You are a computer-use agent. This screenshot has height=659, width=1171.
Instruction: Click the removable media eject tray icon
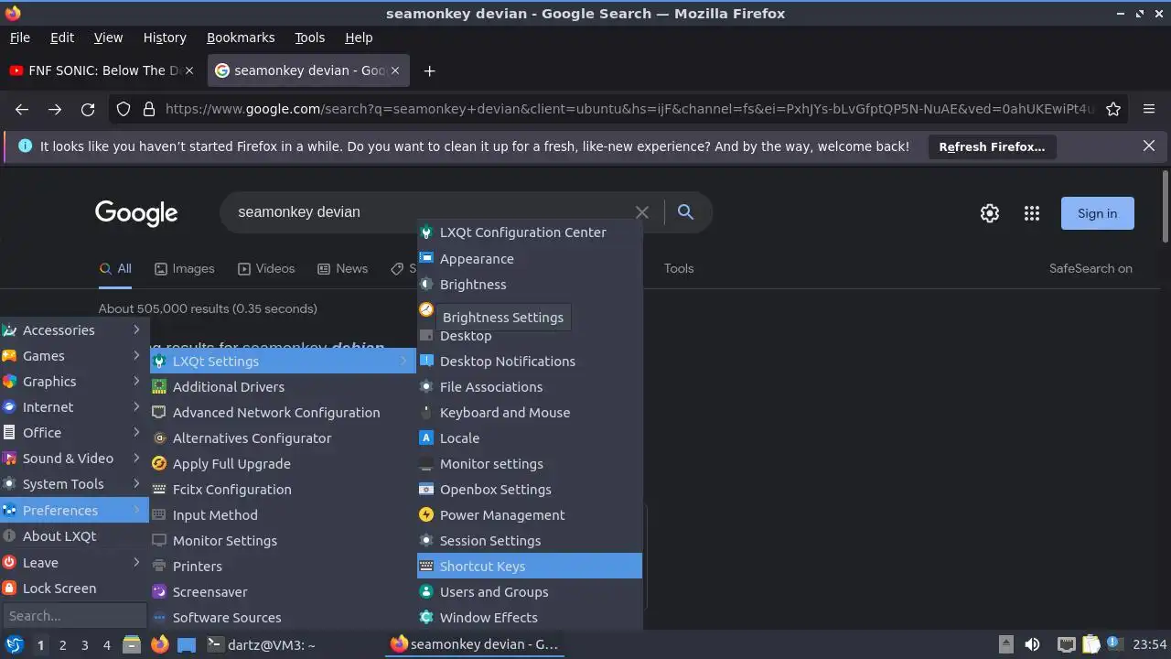pos(1005,644)
